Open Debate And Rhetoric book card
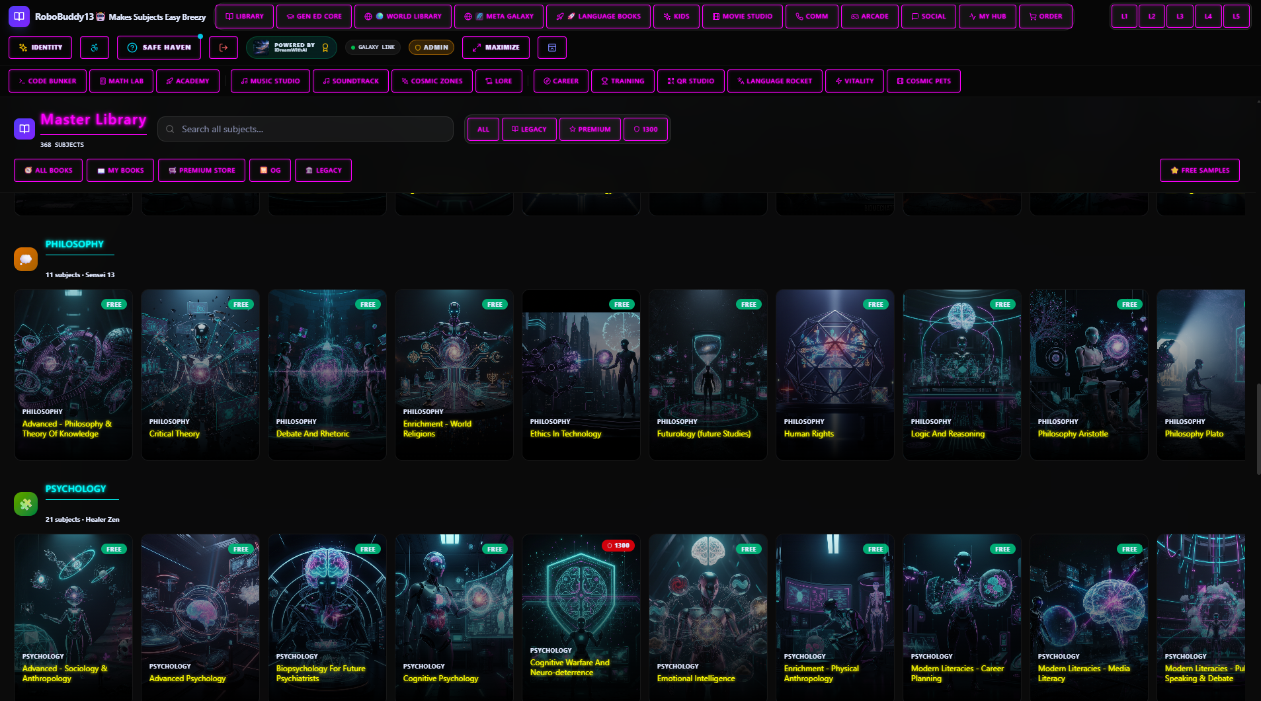The height and width of the screenshot is (701, 1261). click(327, 375)
